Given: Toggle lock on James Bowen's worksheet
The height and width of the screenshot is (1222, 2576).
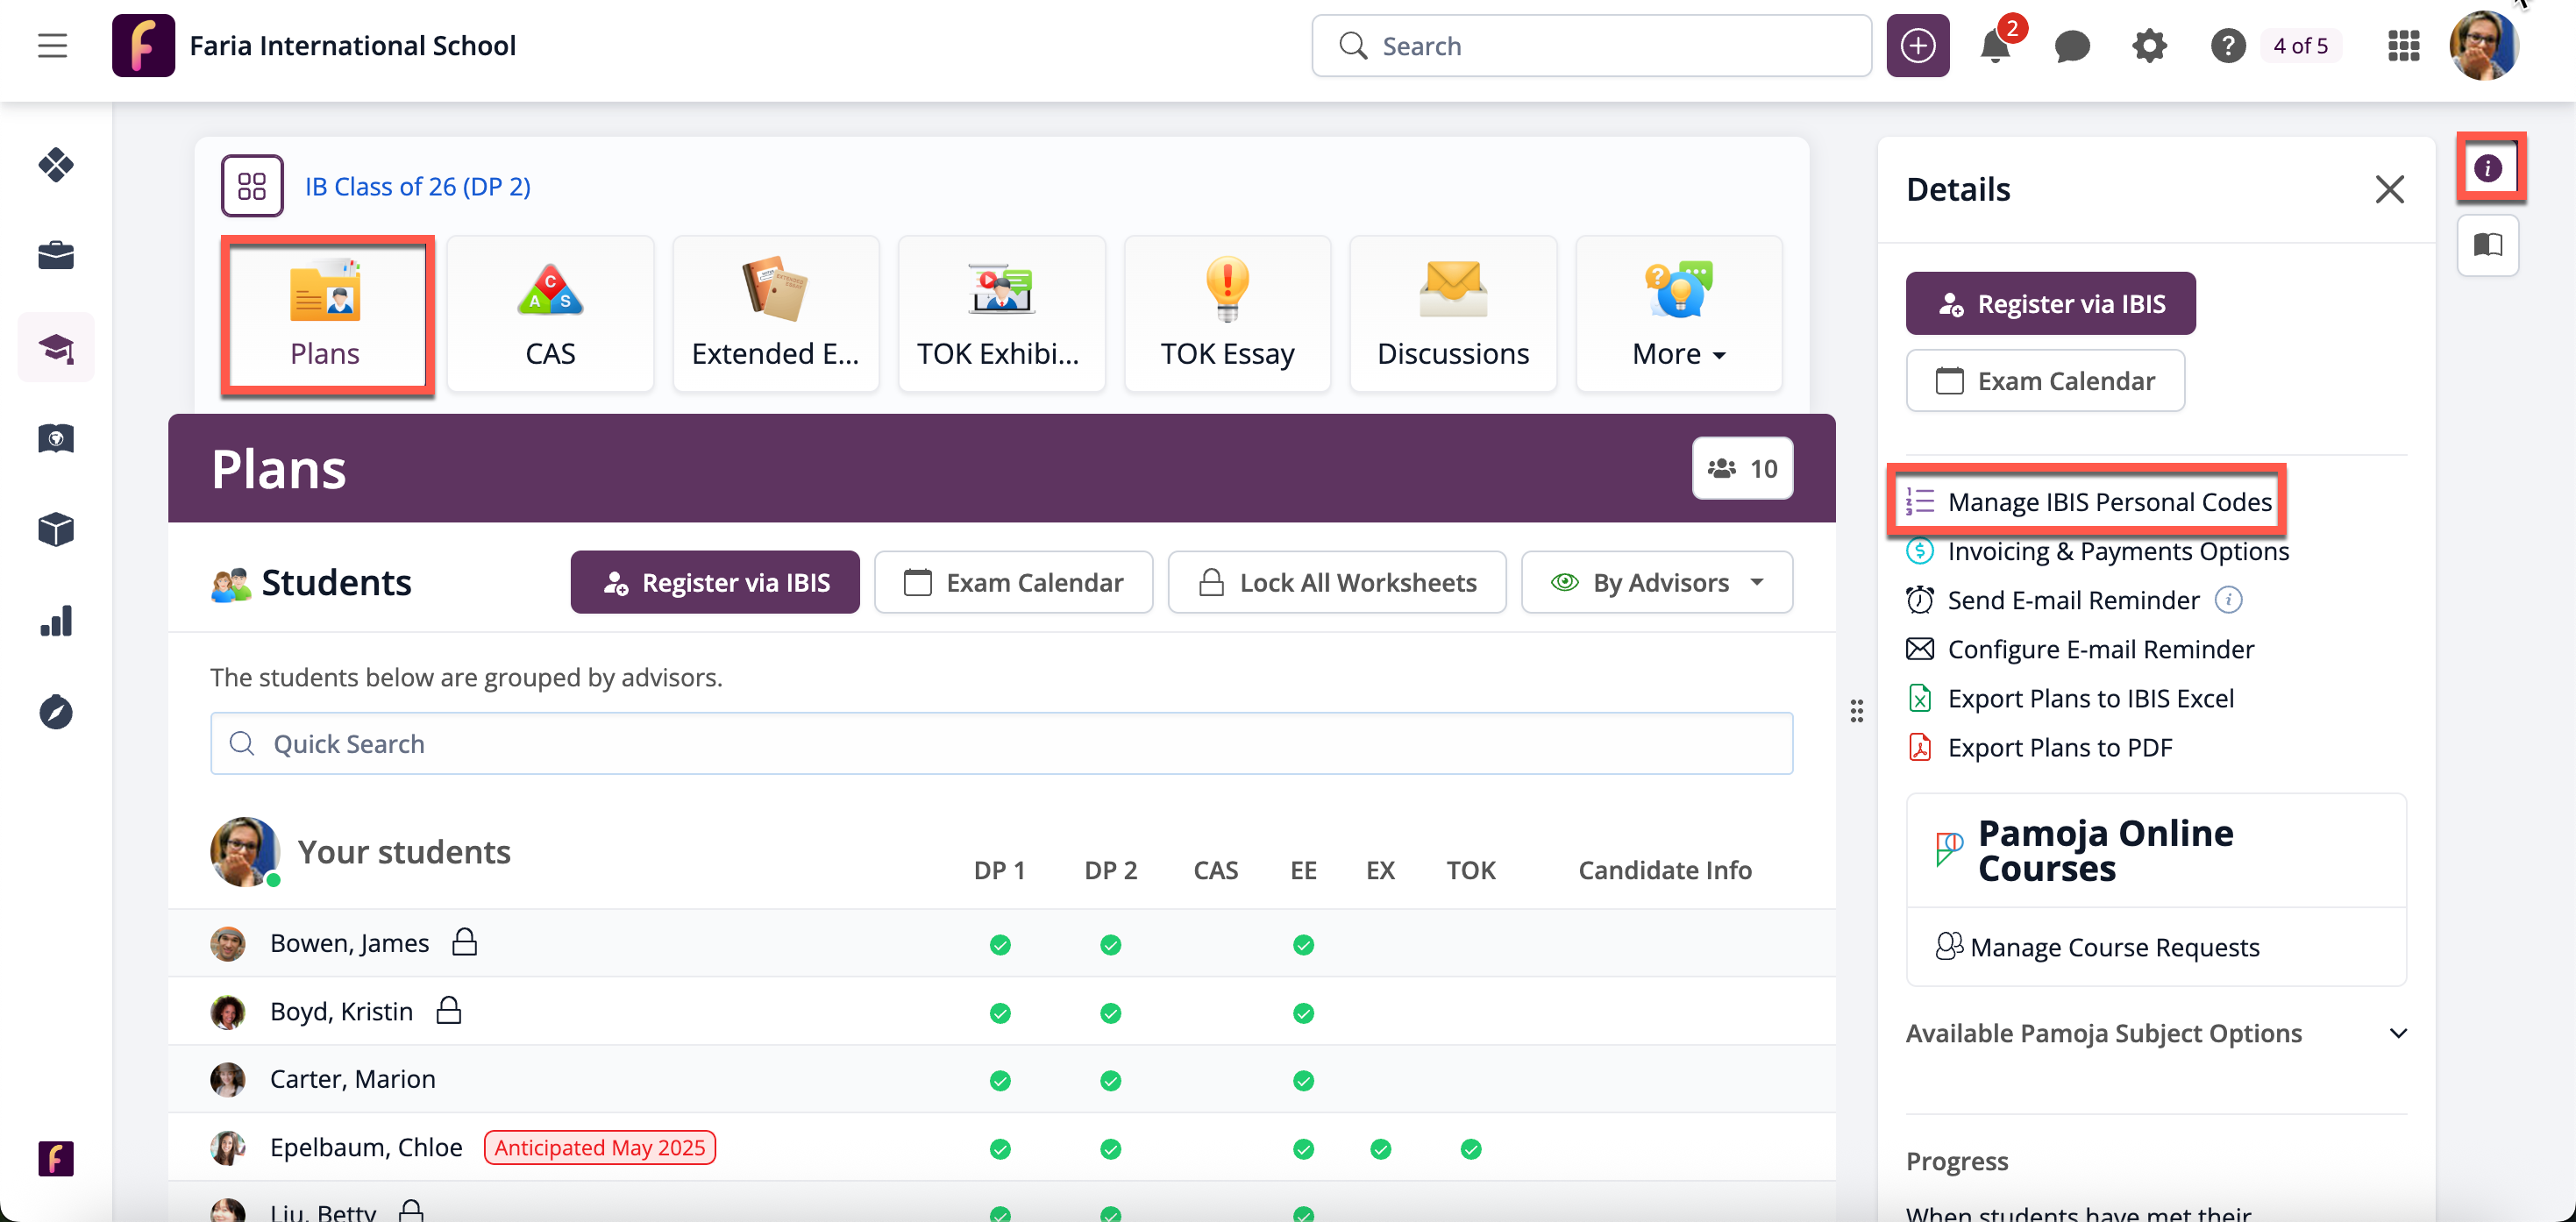Looking at the screenshot, I should 464,942.
